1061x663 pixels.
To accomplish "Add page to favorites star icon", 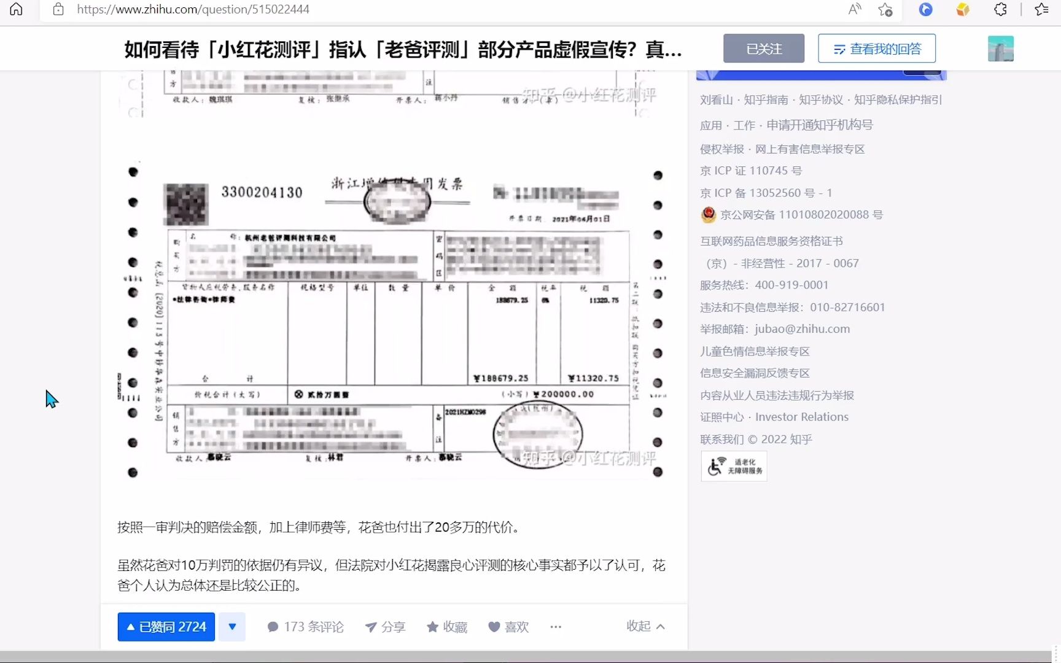I will click(x=885, y=9).
